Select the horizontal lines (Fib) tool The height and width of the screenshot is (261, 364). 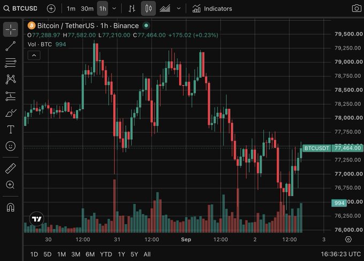click(11, 63)
